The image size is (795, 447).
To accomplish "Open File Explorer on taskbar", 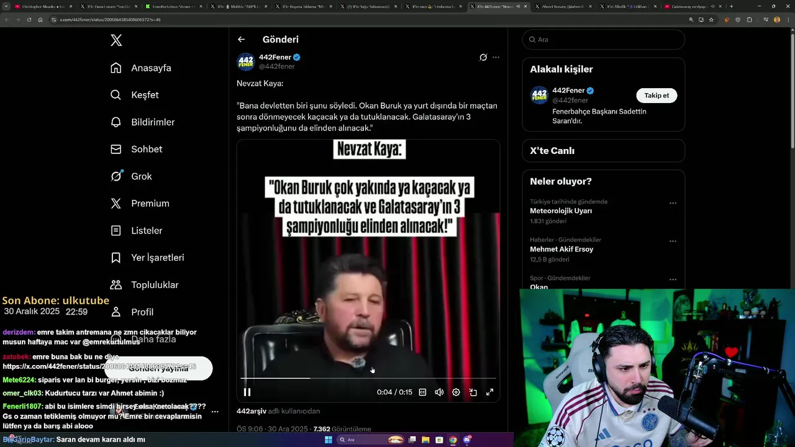I will pos(425,440).
